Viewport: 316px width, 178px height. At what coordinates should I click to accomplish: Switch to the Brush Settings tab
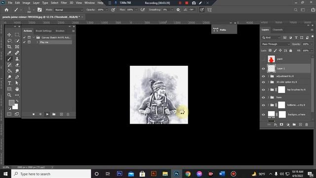(44, 31)
